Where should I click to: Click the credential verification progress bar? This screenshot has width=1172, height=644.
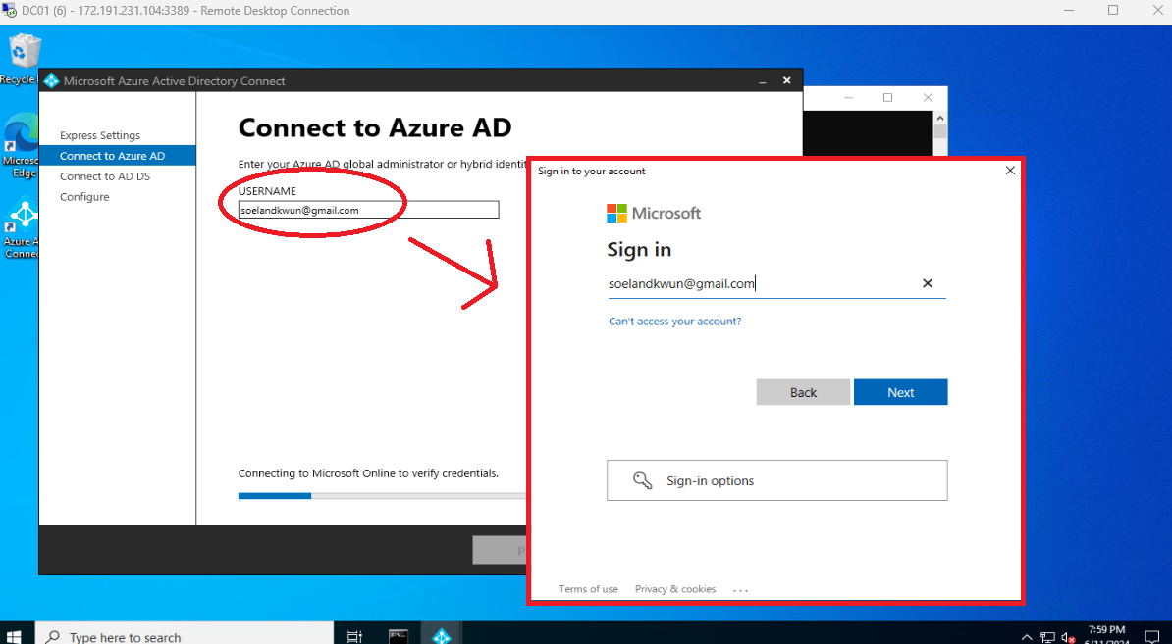point(382,496)
